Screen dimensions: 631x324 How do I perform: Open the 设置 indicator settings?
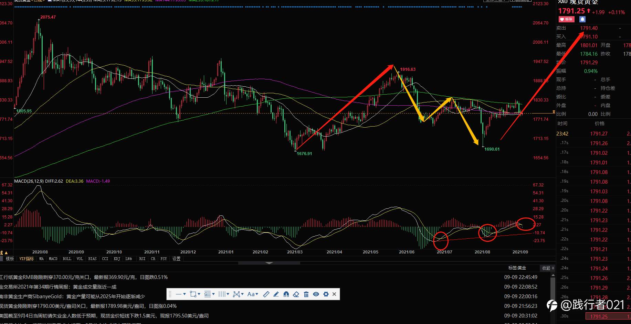[x=177, y=259]
